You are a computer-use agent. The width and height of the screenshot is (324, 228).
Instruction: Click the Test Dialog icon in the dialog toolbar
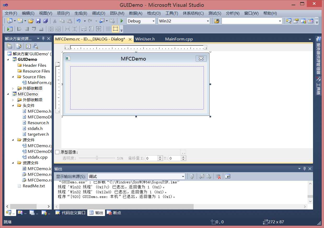(10, 29)
